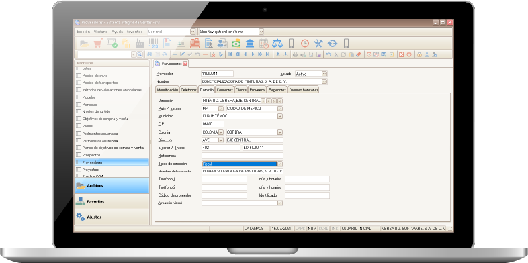Select Proveedores in the Archivos list
Screen dimensions: 528x263
[112, 162]
